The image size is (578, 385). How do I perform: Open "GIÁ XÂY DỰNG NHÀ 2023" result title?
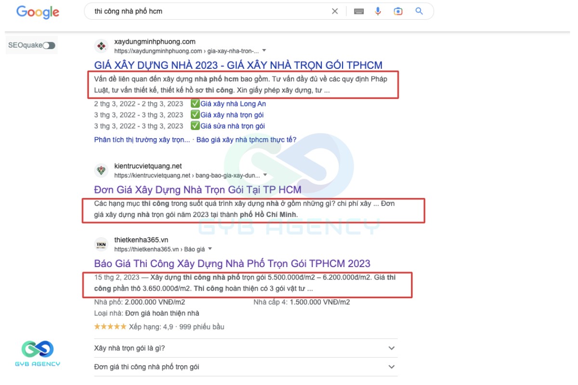click(x=238, y=65)
